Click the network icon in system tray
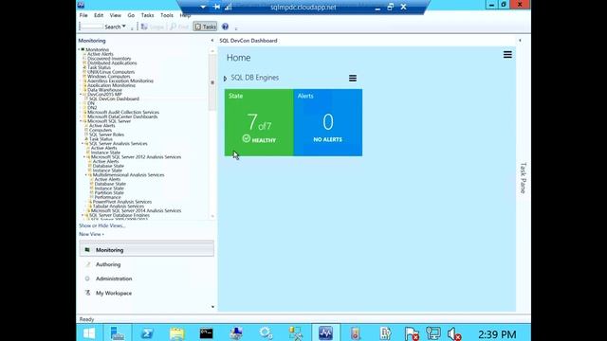This screenshot has width=607, height=341. pos(432,333)
